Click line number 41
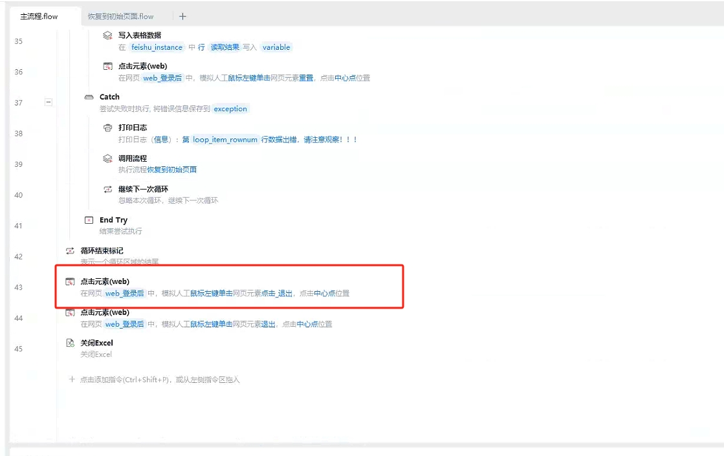Image resolution: width=724 pixels, height=456 pixels. (19, 226)
